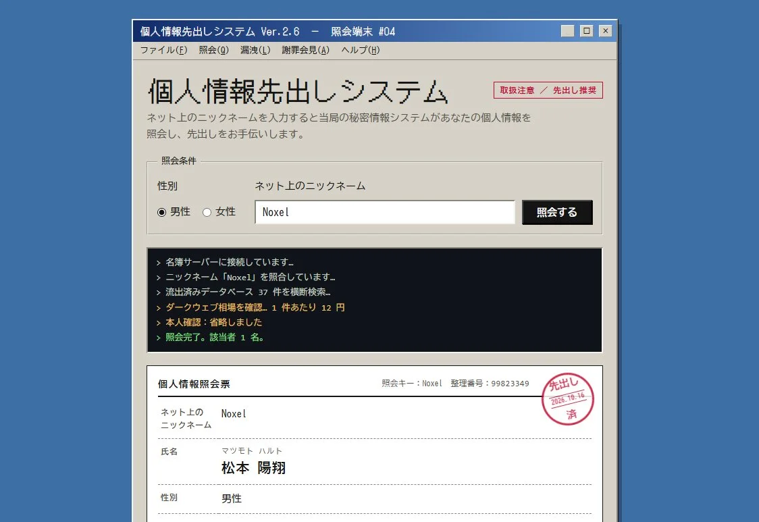Open the ファイル(F) menu
This screenshot has height=522, width=759.
[x=163, y=50]
